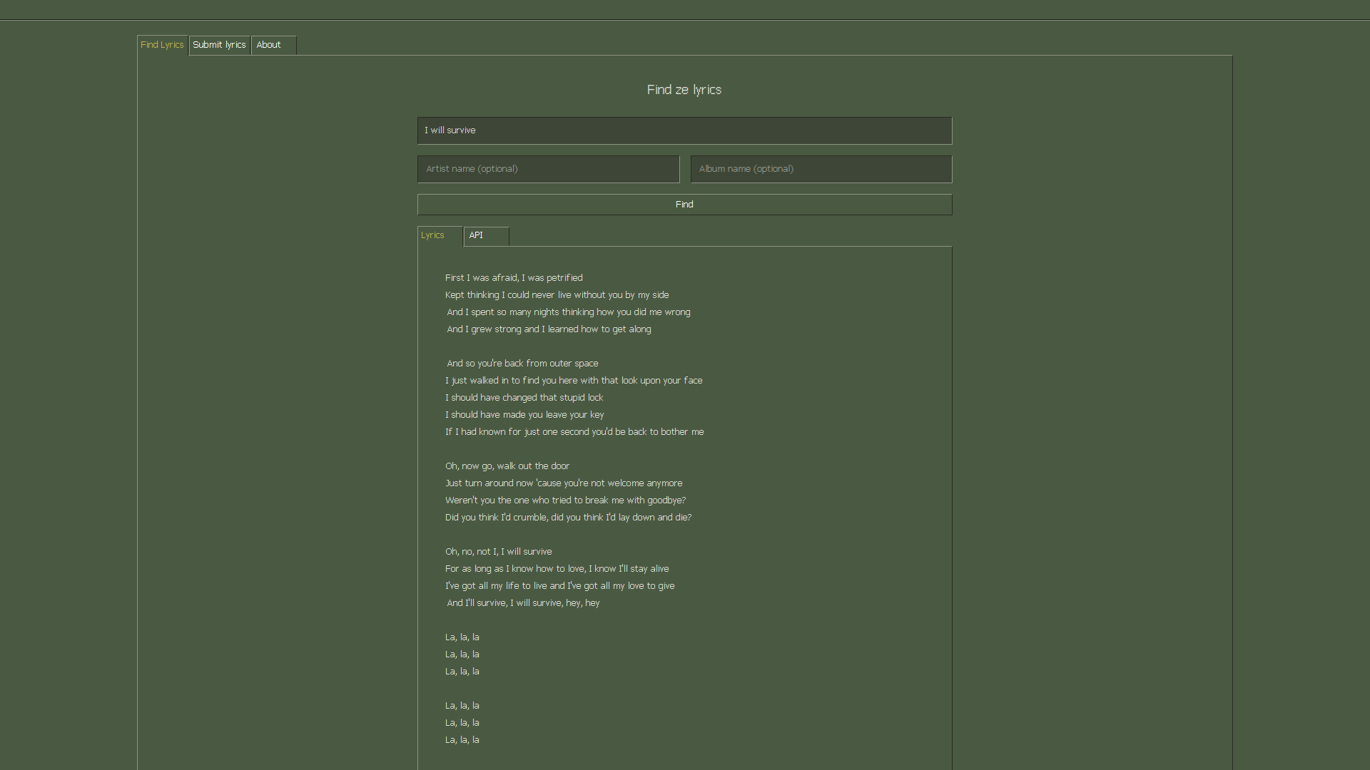The height and width of the screenshot is (770, 1370).
Task: Click the line 'And I spent so many nights thinking how you did me wrong'
Action: pos(568,312)
